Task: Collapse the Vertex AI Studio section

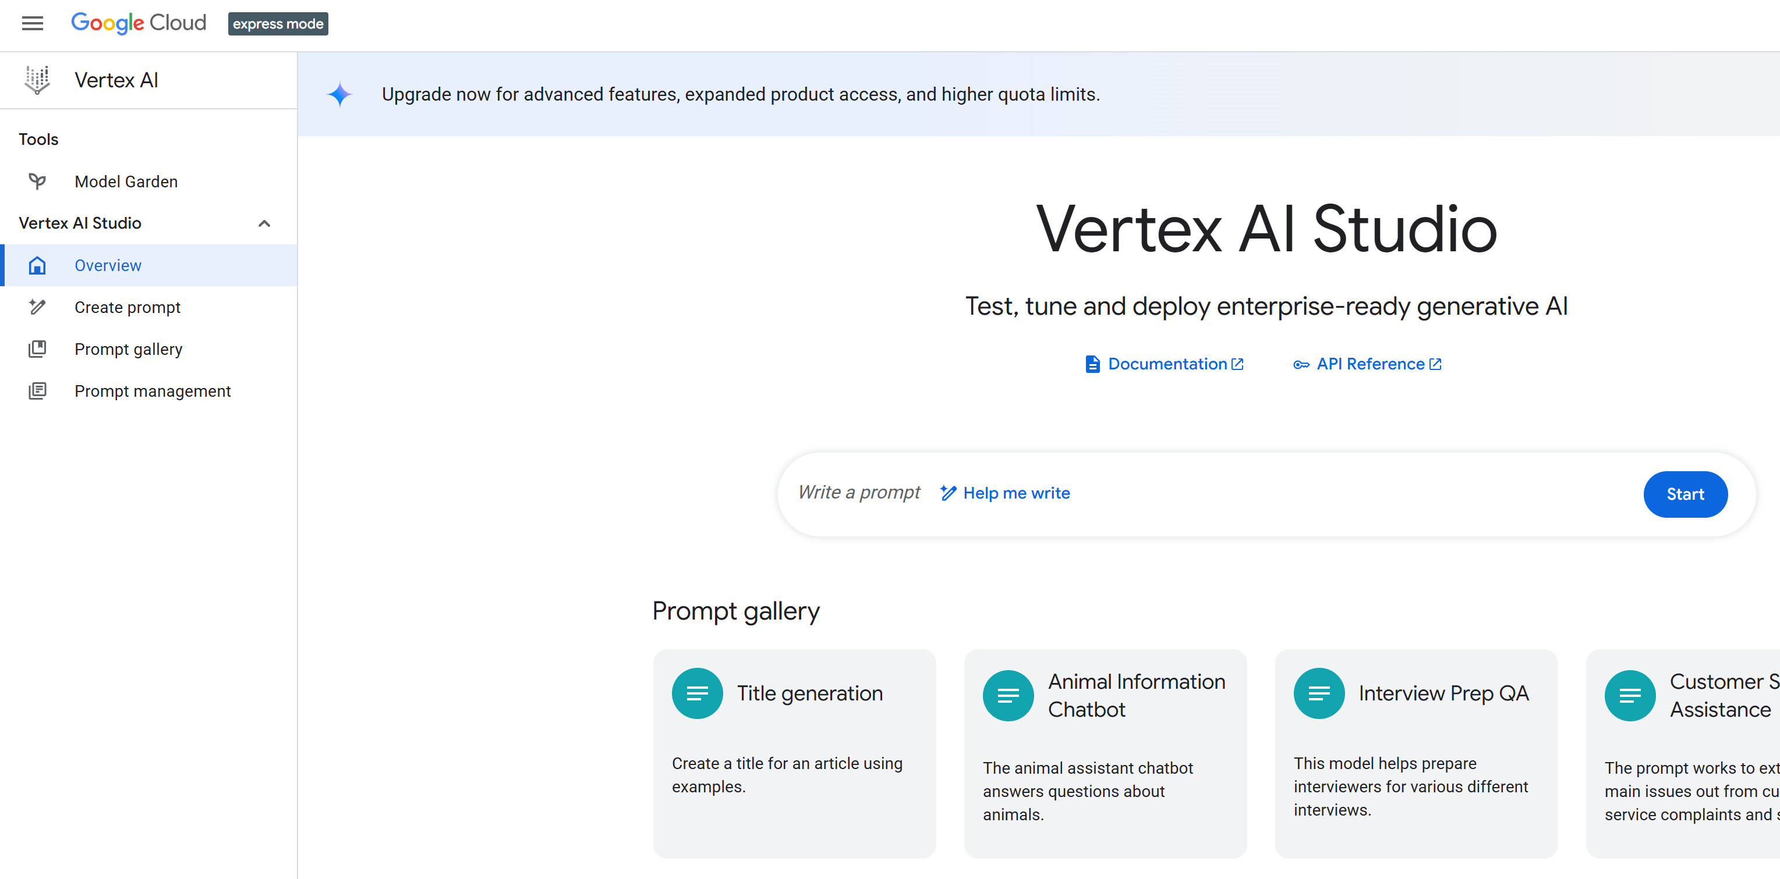Action: pyautogui.click(x=264, y=223)
